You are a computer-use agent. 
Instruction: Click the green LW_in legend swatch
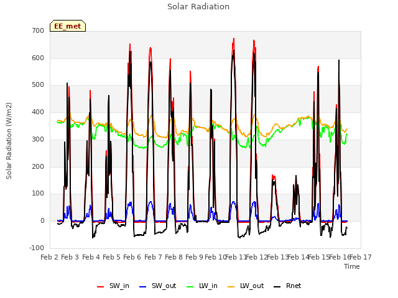click(x=190, y=287)
